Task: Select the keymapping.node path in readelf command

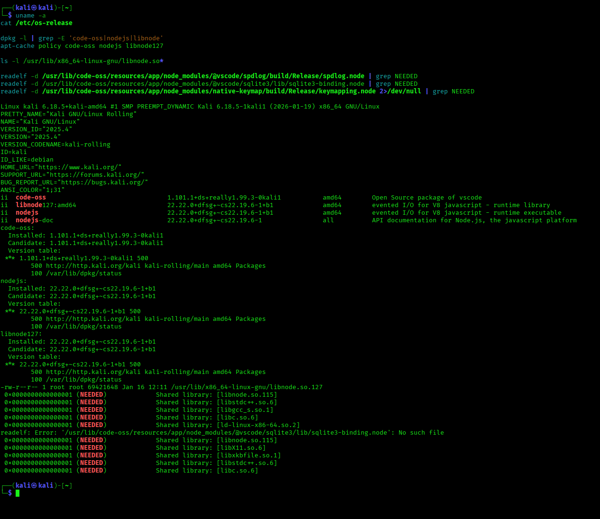Action: pyautogui.click(x=209, y=91)
